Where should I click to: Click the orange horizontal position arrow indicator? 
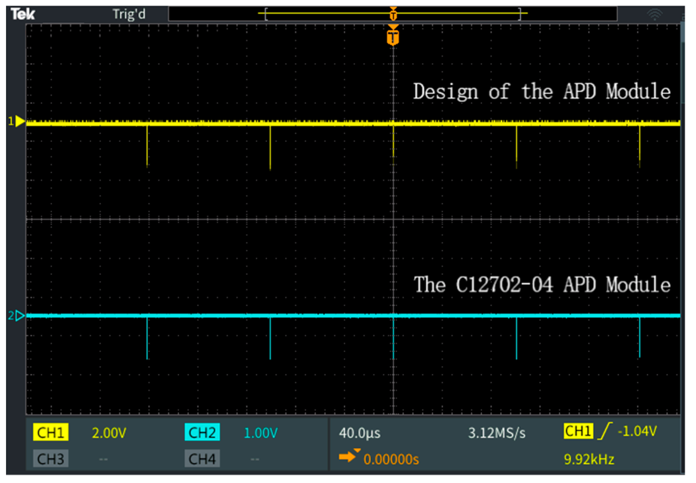coord(349,457)
